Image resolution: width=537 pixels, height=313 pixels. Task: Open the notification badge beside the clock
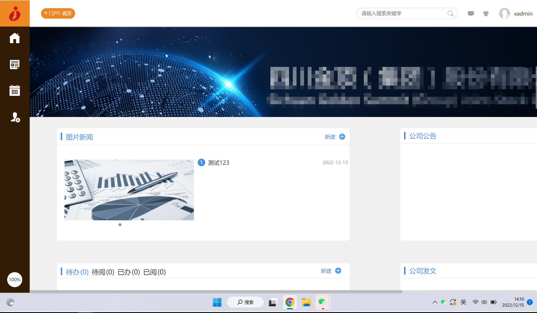coord(530,302)
